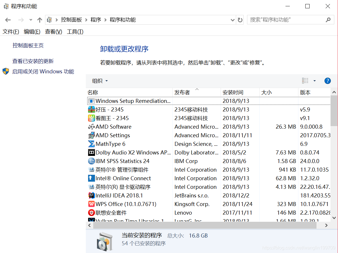338x253 pixels.
Task: Click the search magnifier icon
Action: click(328, 20)
